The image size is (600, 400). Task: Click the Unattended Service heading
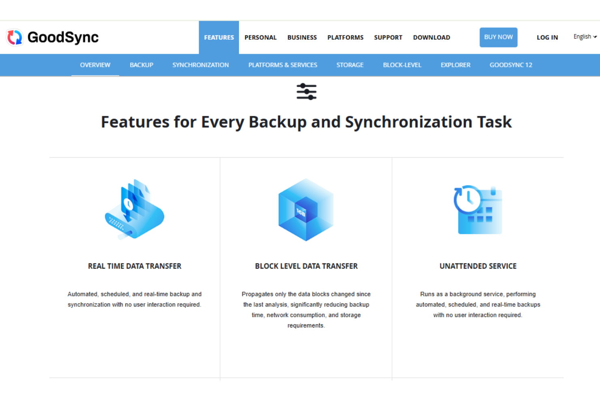click(478, 266)
